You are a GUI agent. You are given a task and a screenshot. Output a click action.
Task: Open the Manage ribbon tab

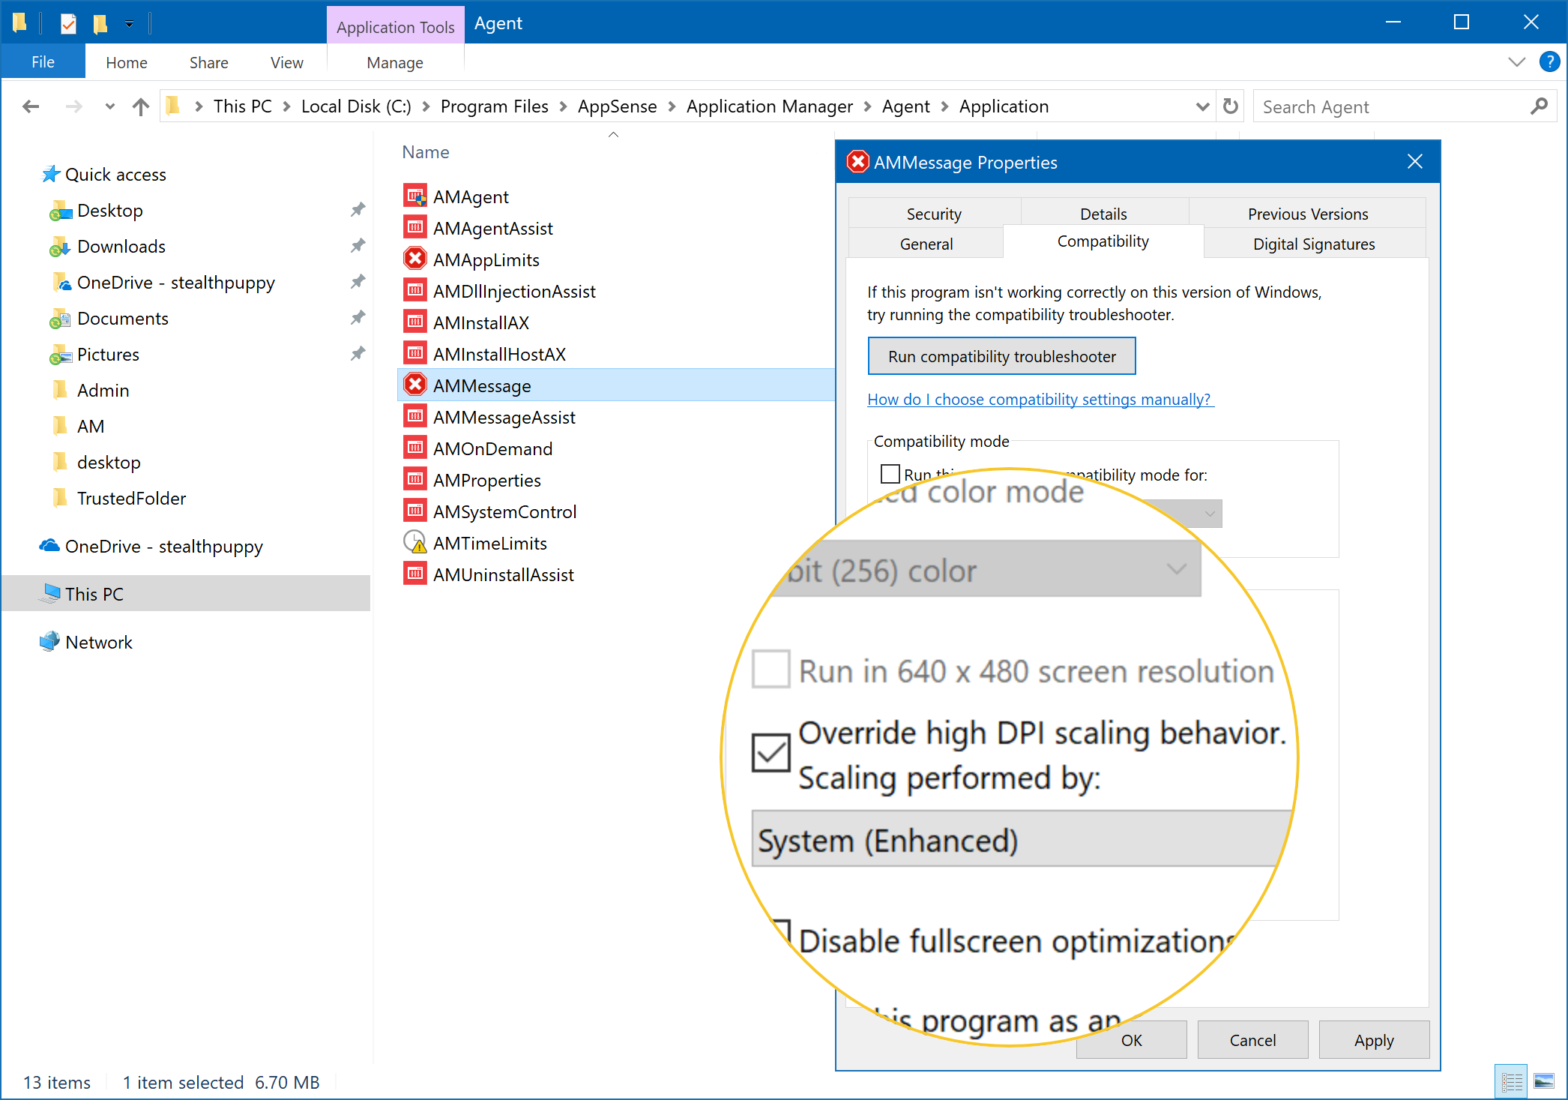[395, 62]
